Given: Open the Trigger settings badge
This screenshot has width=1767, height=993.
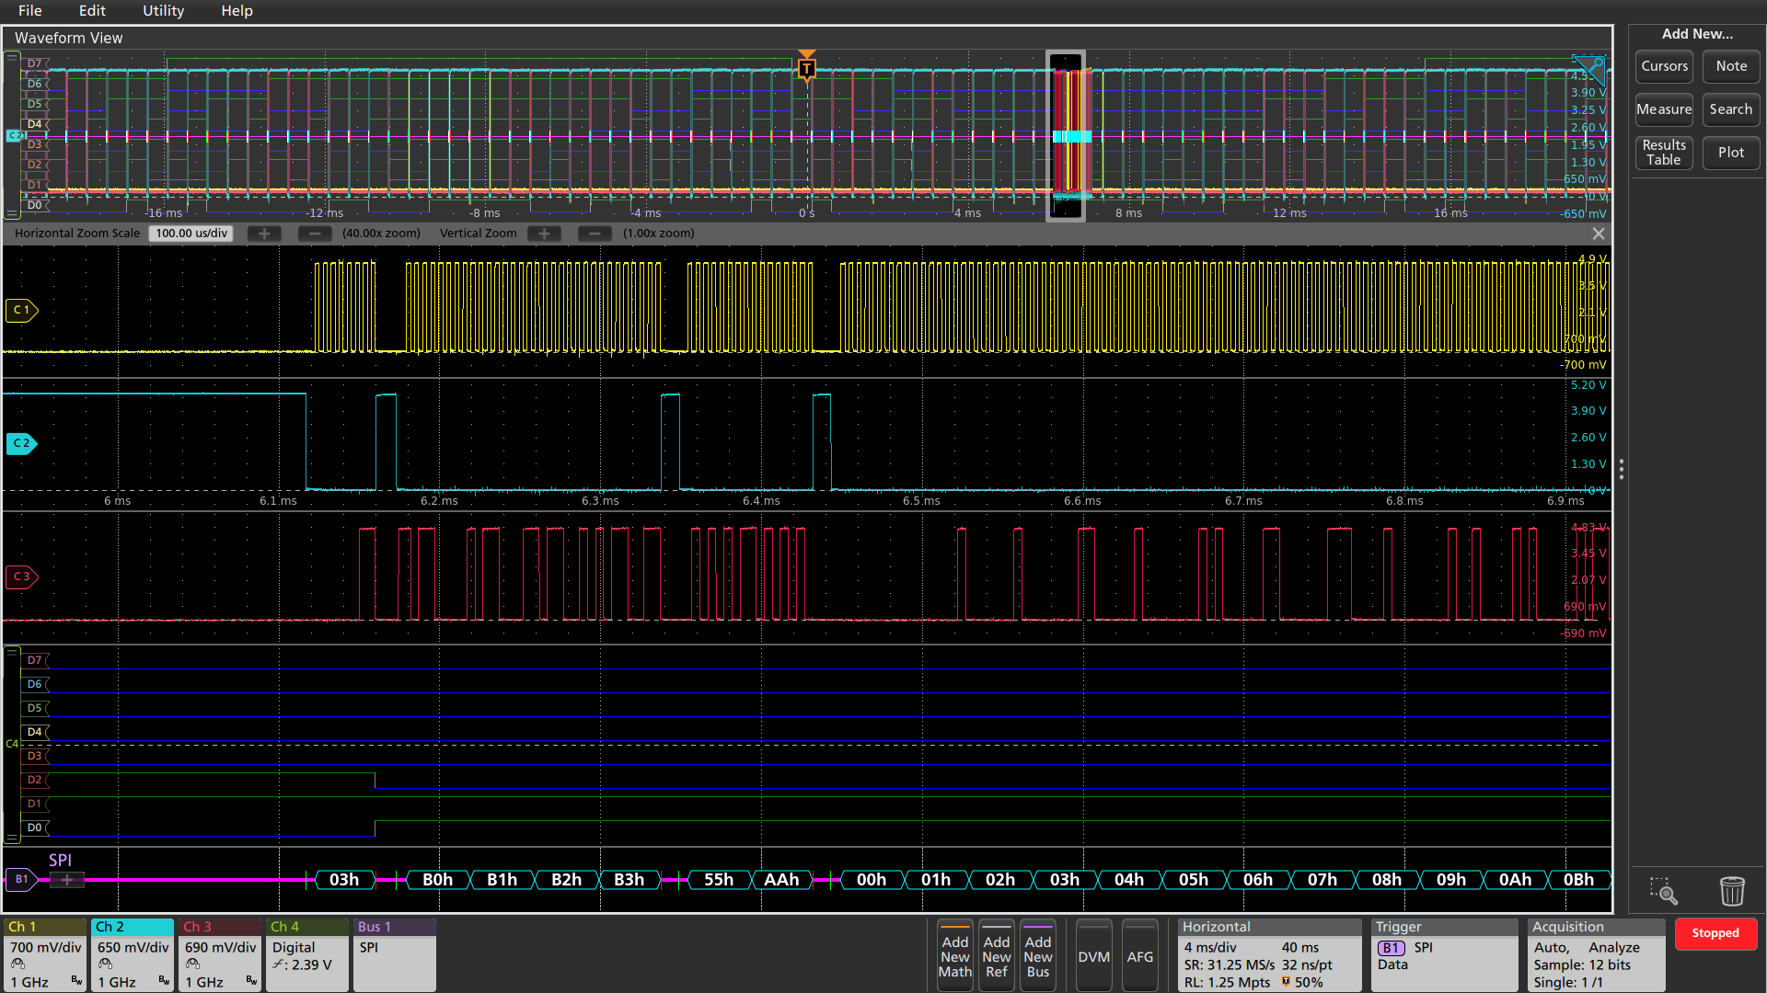Looking at the screenshot, I should (x=1443, y=955).
